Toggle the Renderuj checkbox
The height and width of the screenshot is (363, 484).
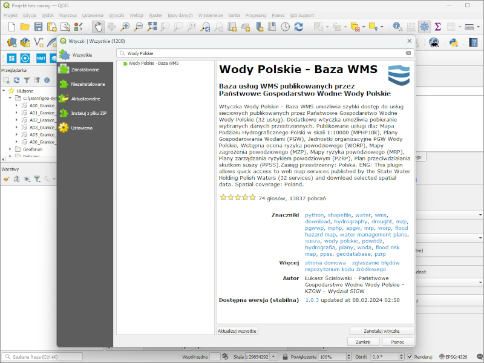410,357
